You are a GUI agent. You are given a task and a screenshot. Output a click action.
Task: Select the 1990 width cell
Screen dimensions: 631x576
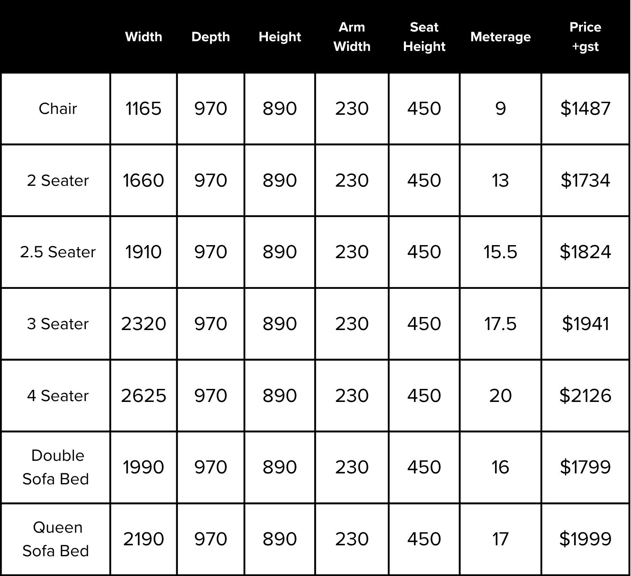(x=143, y=467)
